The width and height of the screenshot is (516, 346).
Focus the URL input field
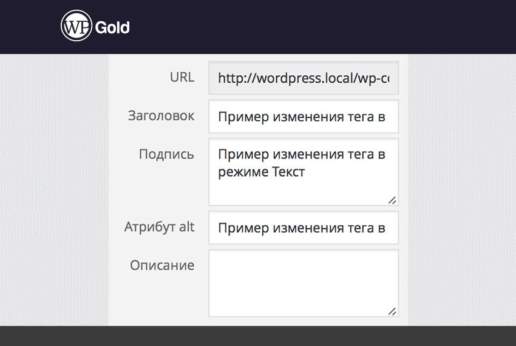pyautogui.click(x=304, y=78)
